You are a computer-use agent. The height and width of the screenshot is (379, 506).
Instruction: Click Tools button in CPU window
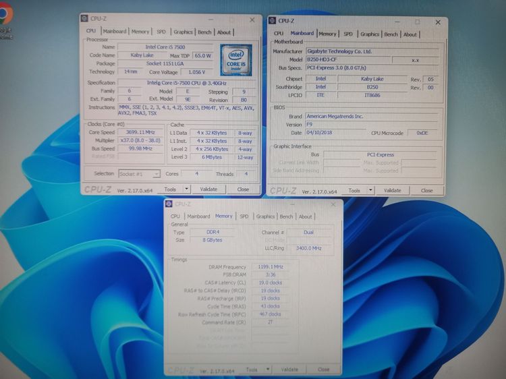[170, 189]
